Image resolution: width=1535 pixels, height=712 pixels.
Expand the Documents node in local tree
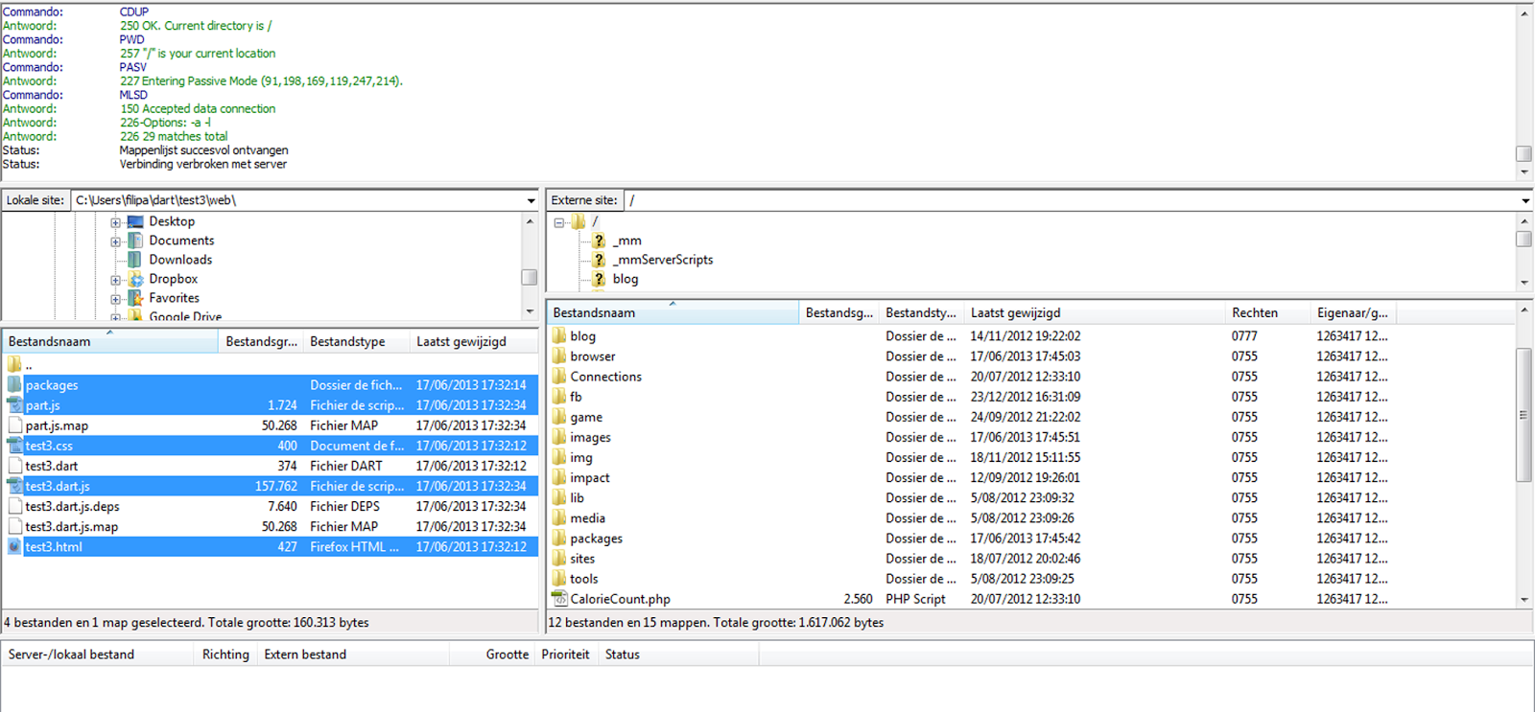[115, 241]
